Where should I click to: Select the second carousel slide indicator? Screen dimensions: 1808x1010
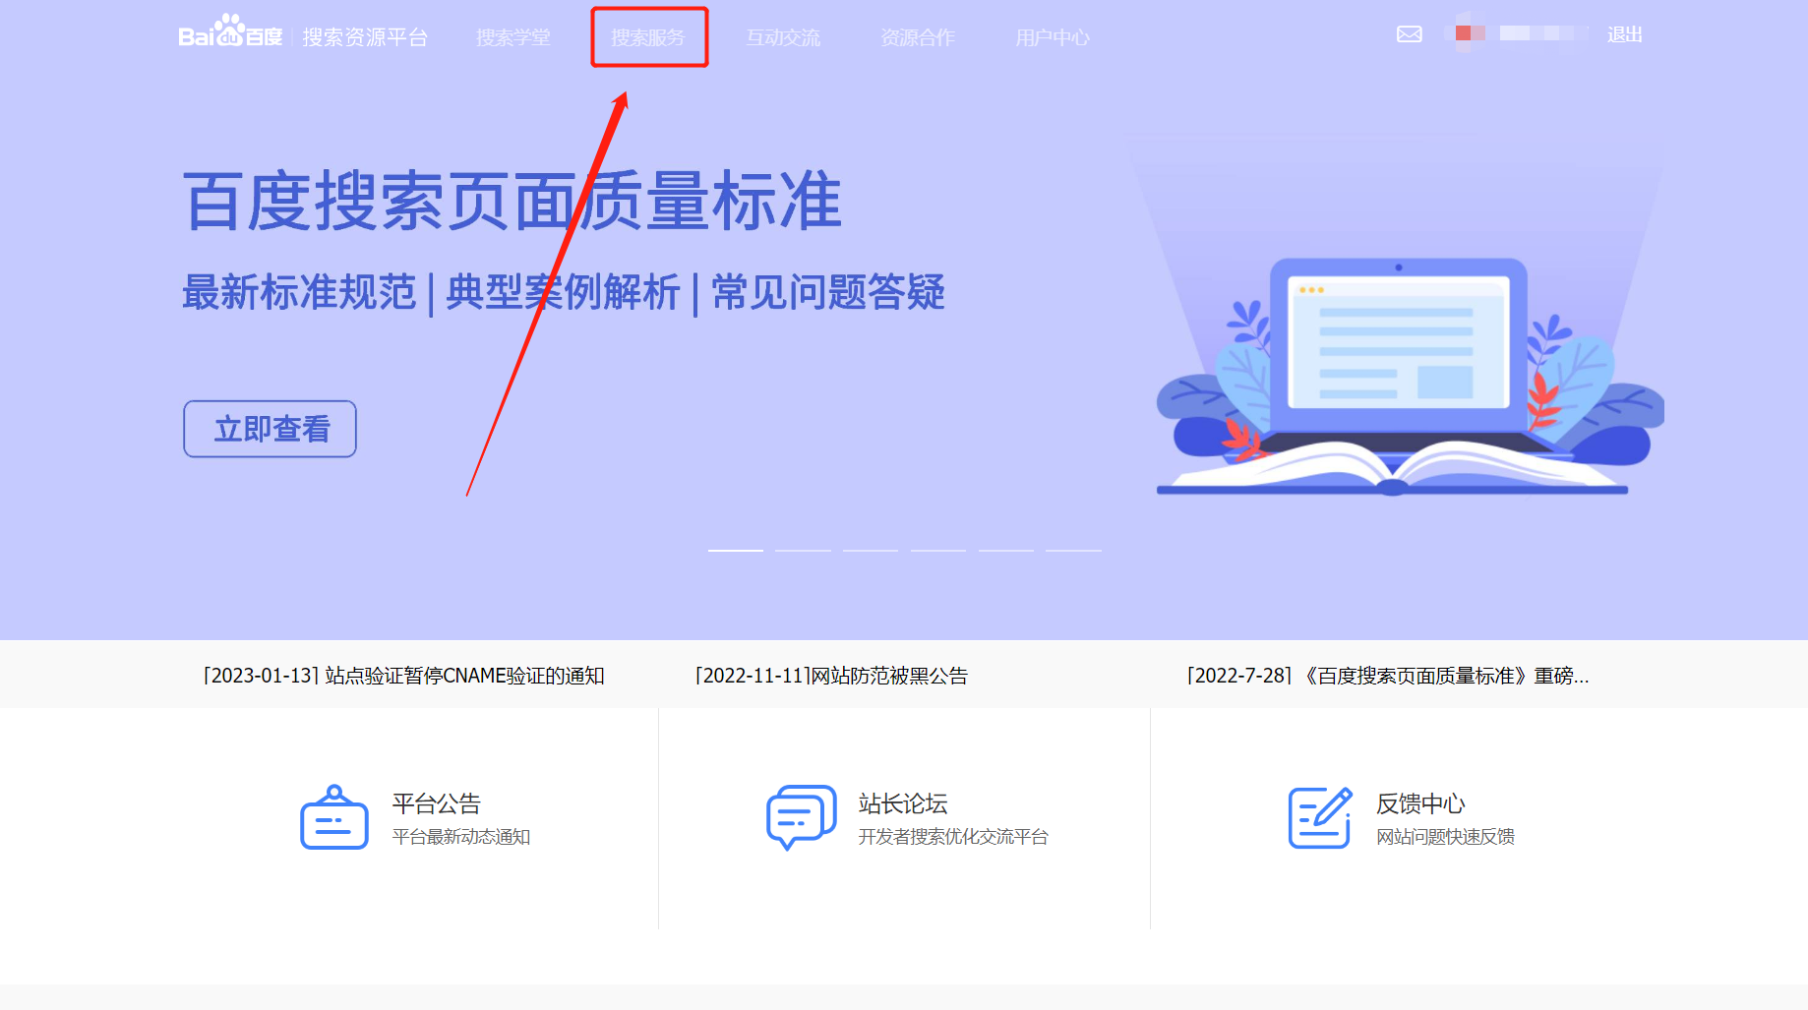[803, 551]
